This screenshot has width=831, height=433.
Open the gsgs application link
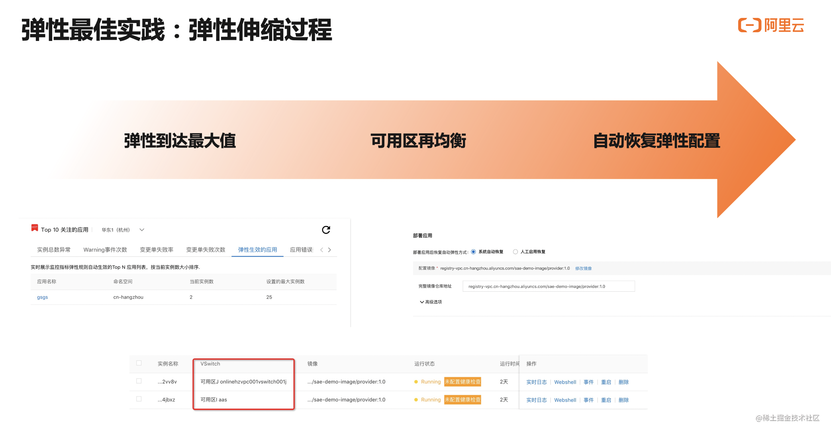pyautogui.click(x=42, y=297)
